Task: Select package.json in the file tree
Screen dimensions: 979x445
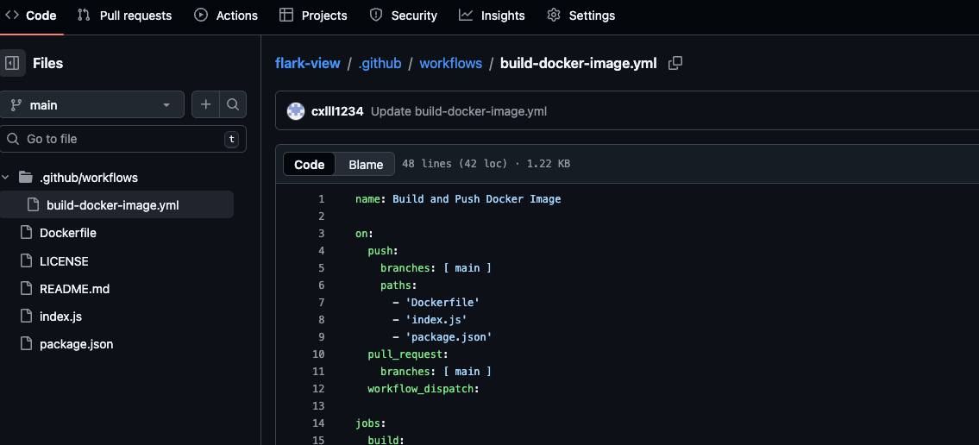Action: pyautogui.click(x=76, y=344)
